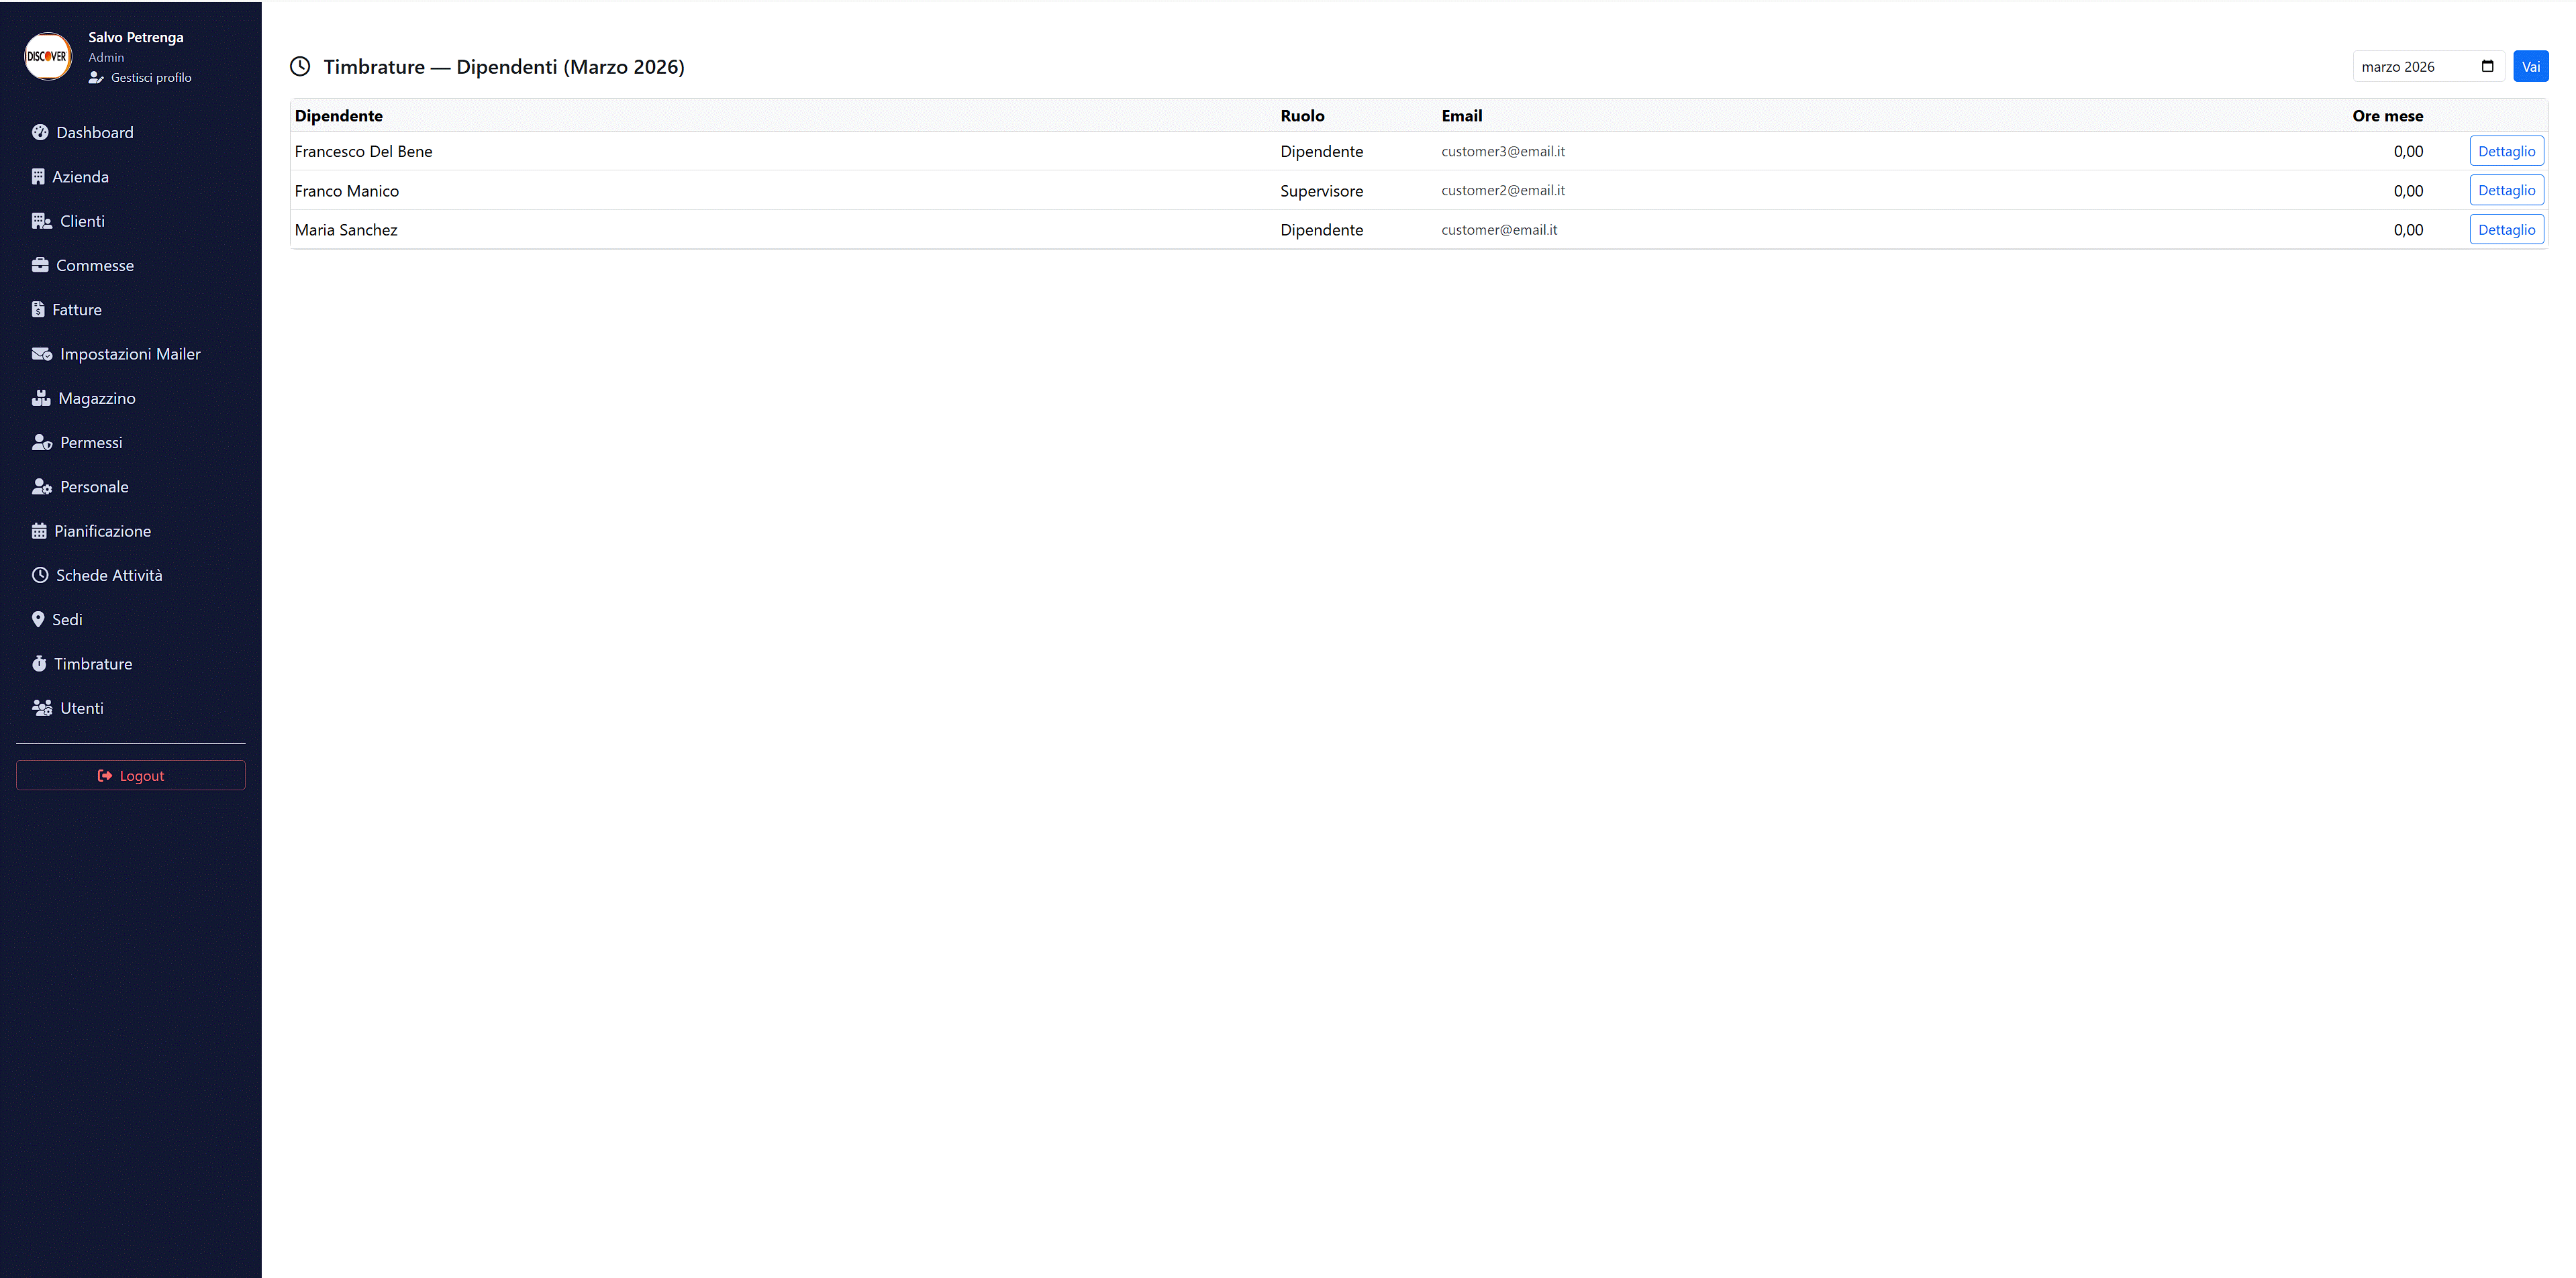Go to Impostazioni Mailer menu item
Image resolution: width=2576 pixels, height=1278 pixels.
pyautogui.click(x=130, y=354)
